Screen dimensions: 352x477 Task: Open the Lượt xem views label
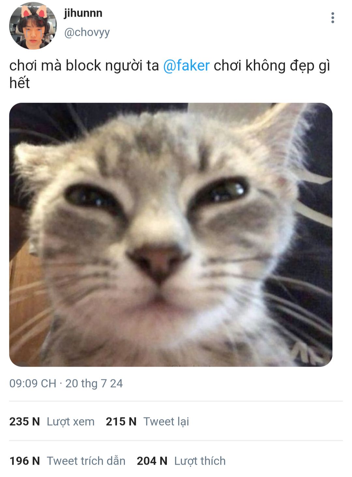(x=71, y=421)
